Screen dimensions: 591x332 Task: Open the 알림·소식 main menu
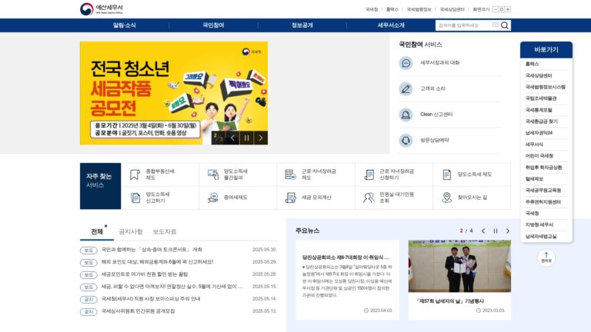click(x=125, y=25)
